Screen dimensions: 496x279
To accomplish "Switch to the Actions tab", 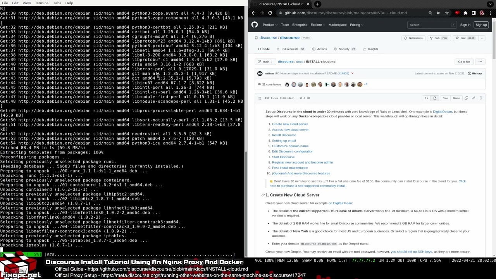I will point(320,49).
